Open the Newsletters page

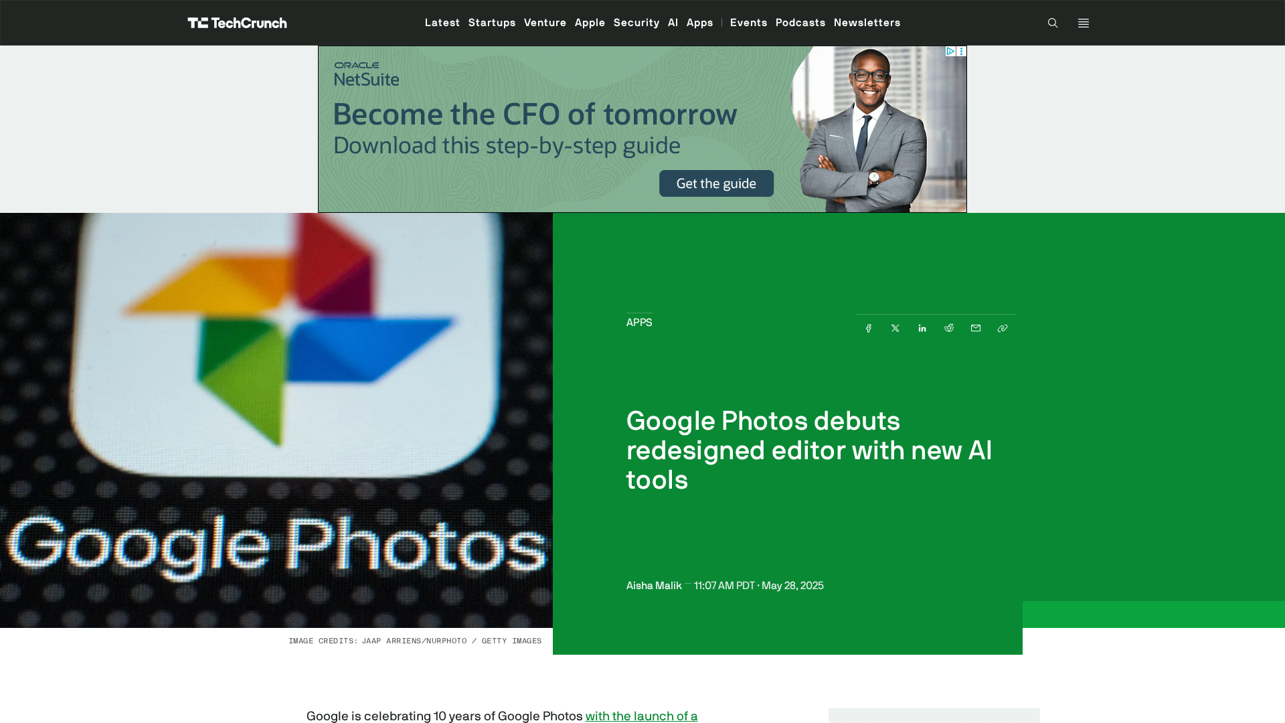tap(867, 23)
